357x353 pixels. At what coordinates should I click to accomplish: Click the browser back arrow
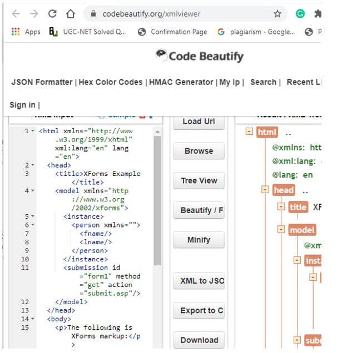click(x=16, y=14)
